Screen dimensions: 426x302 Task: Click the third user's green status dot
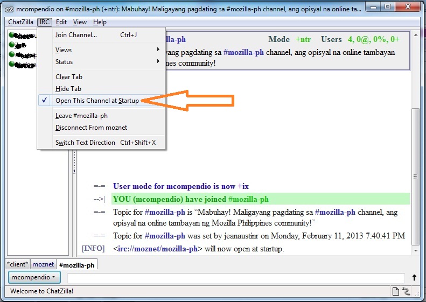12,54
